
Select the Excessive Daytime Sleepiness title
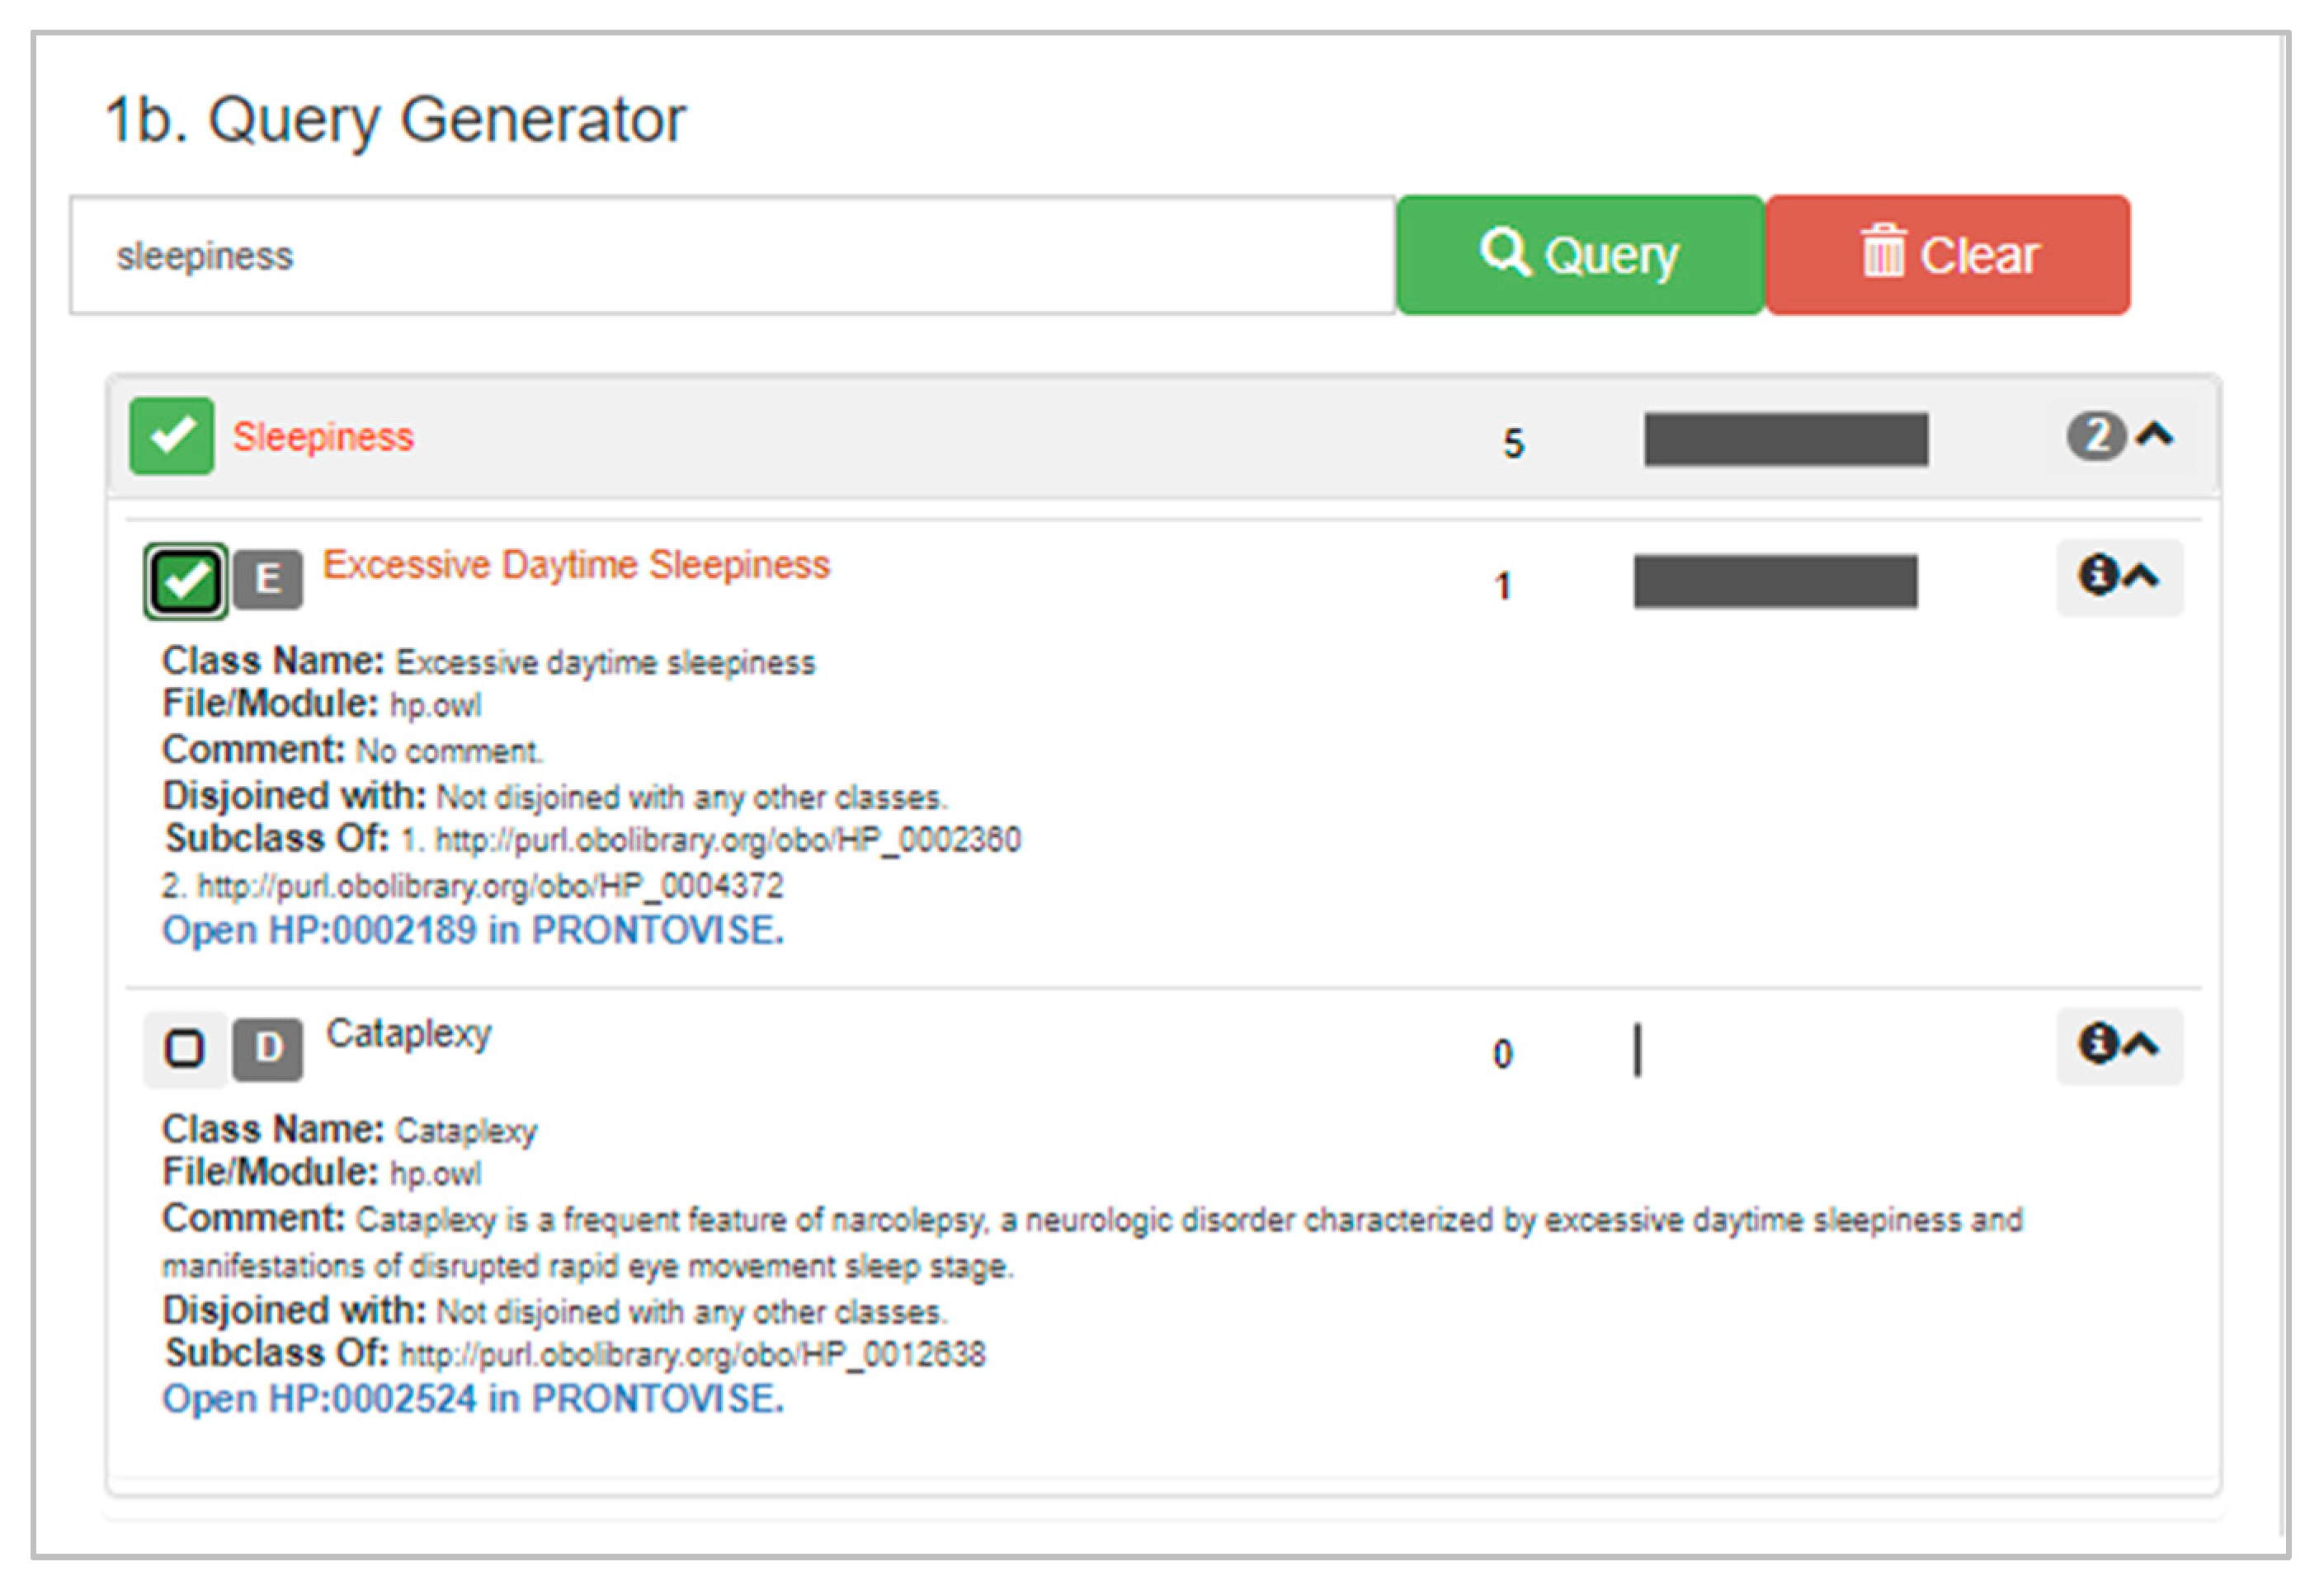tap(576, 565)
